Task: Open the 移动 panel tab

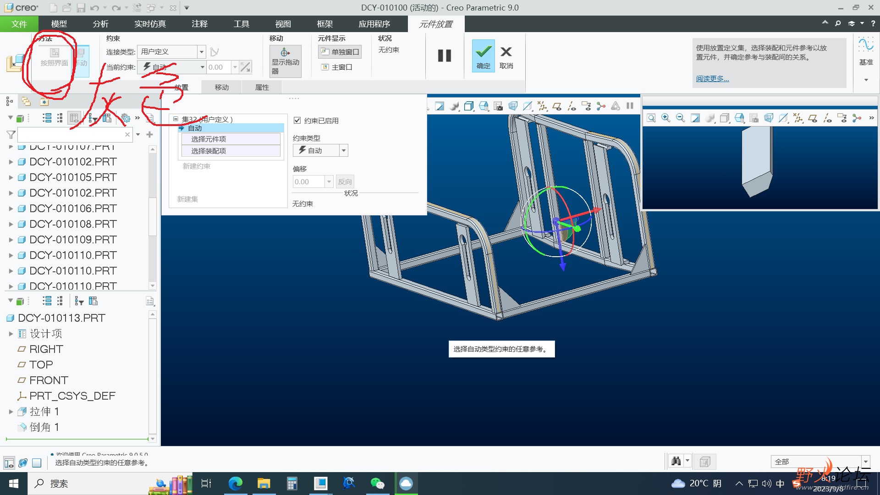Action: pos(222,87)
